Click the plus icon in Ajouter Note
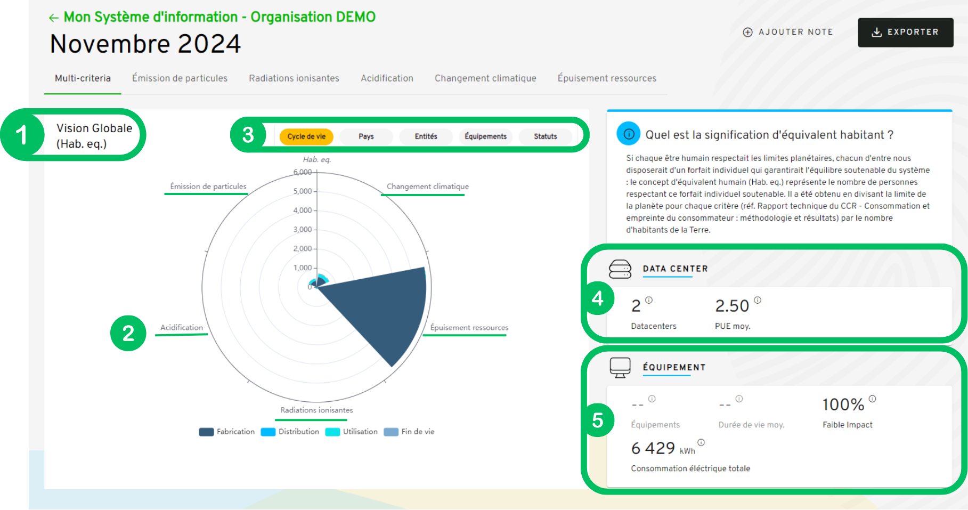The height and width of the screenshot is (510, 968). [x=747, y=32]
